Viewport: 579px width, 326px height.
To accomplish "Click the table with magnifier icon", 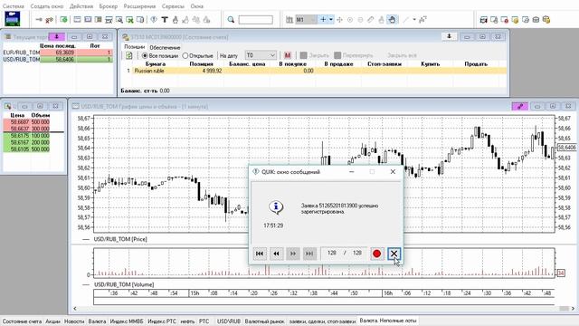I will [x=119, y=20].
